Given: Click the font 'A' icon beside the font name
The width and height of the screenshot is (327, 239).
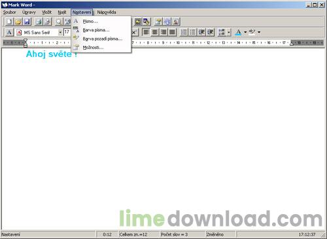Looking at the screenshot, I should click(x=9, y=33).
